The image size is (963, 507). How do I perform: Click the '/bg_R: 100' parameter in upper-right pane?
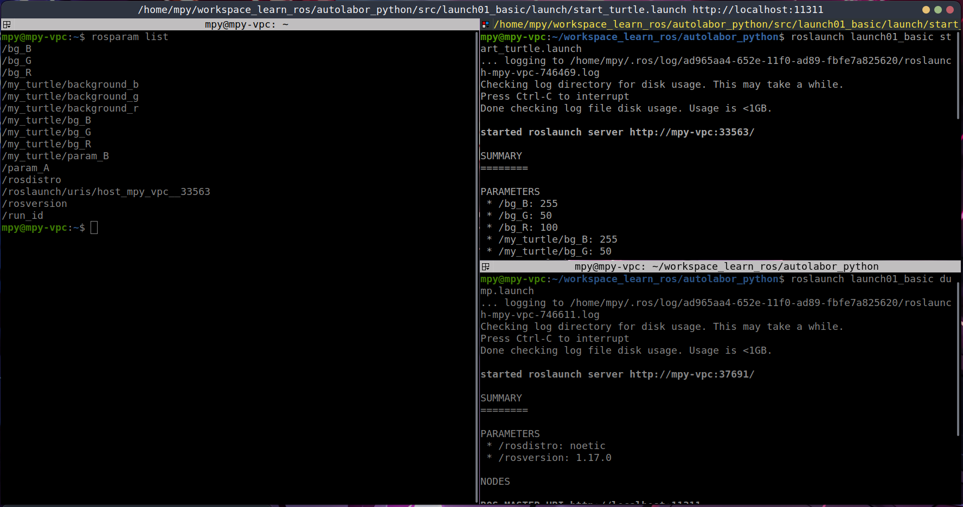528,227
